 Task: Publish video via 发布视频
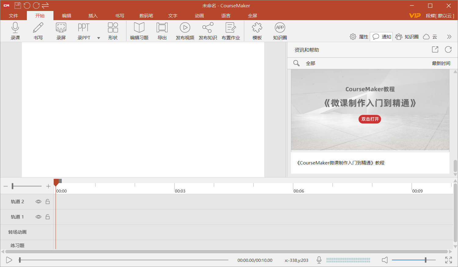click(185, 31)
